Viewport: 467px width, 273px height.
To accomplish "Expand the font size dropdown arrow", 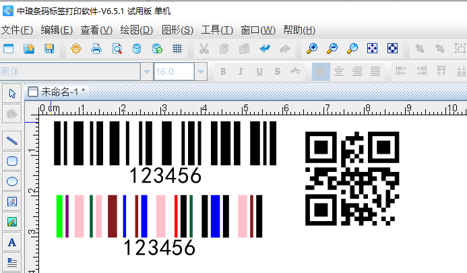I will tap(200, 71).
